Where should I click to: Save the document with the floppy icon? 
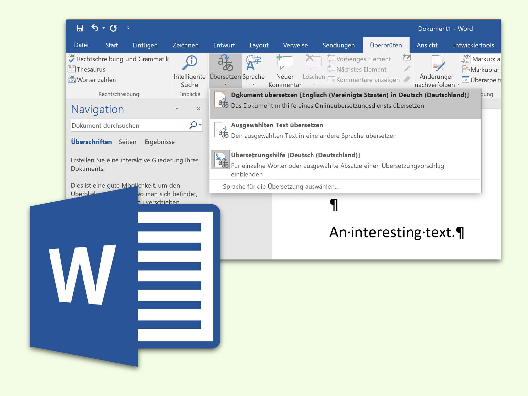point(80,28)
